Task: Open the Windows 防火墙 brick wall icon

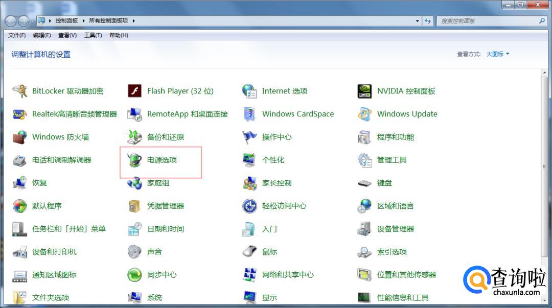Action: 20,137
